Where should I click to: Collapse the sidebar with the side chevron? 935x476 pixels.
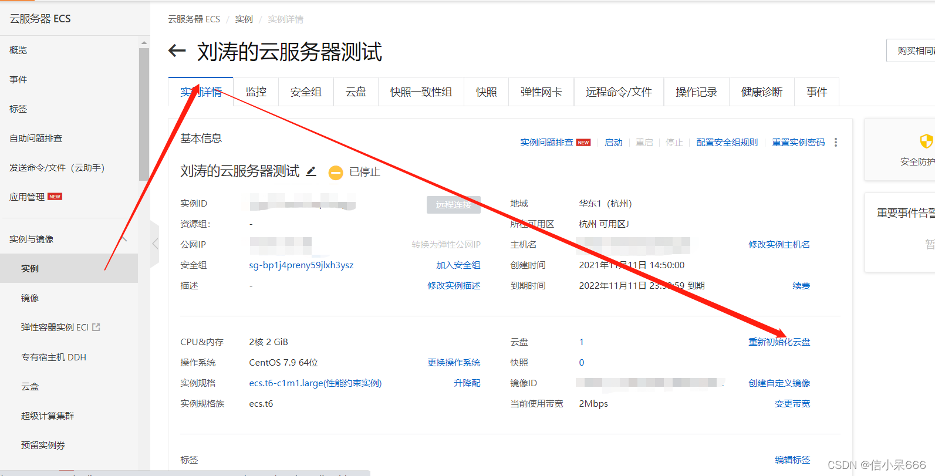pyautogui.click(x=155, y=244)
